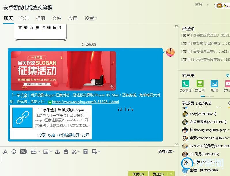Open the 文件 tab
The image size is (230, 176).
pyautogui.click(x=57, y=18)
